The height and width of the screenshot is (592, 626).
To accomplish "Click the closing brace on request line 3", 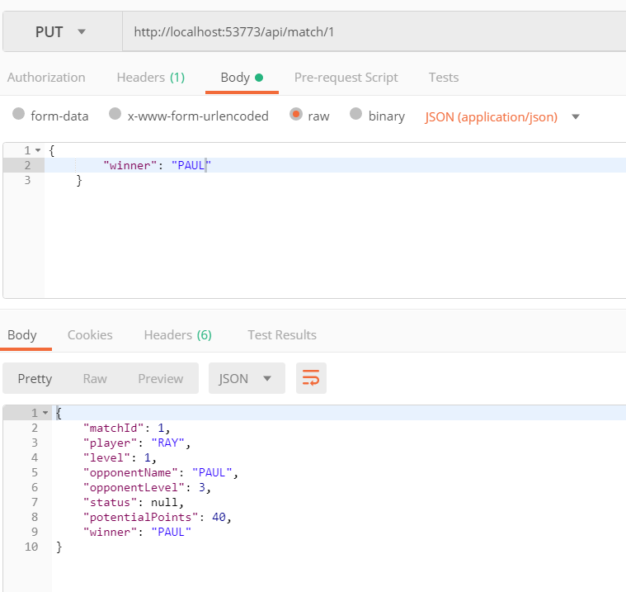I will click(79, 180).
